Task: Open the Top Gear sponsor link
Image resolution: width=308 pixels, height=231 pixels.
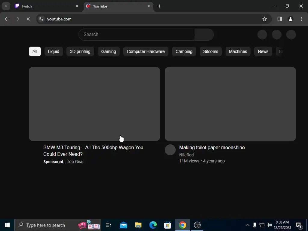Action: coord(75,162)
